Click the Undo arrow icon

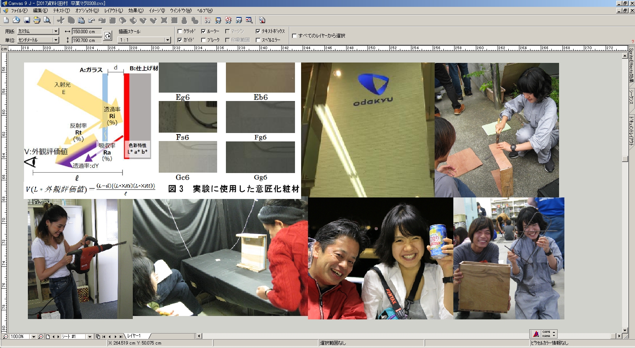click(92, 20)
